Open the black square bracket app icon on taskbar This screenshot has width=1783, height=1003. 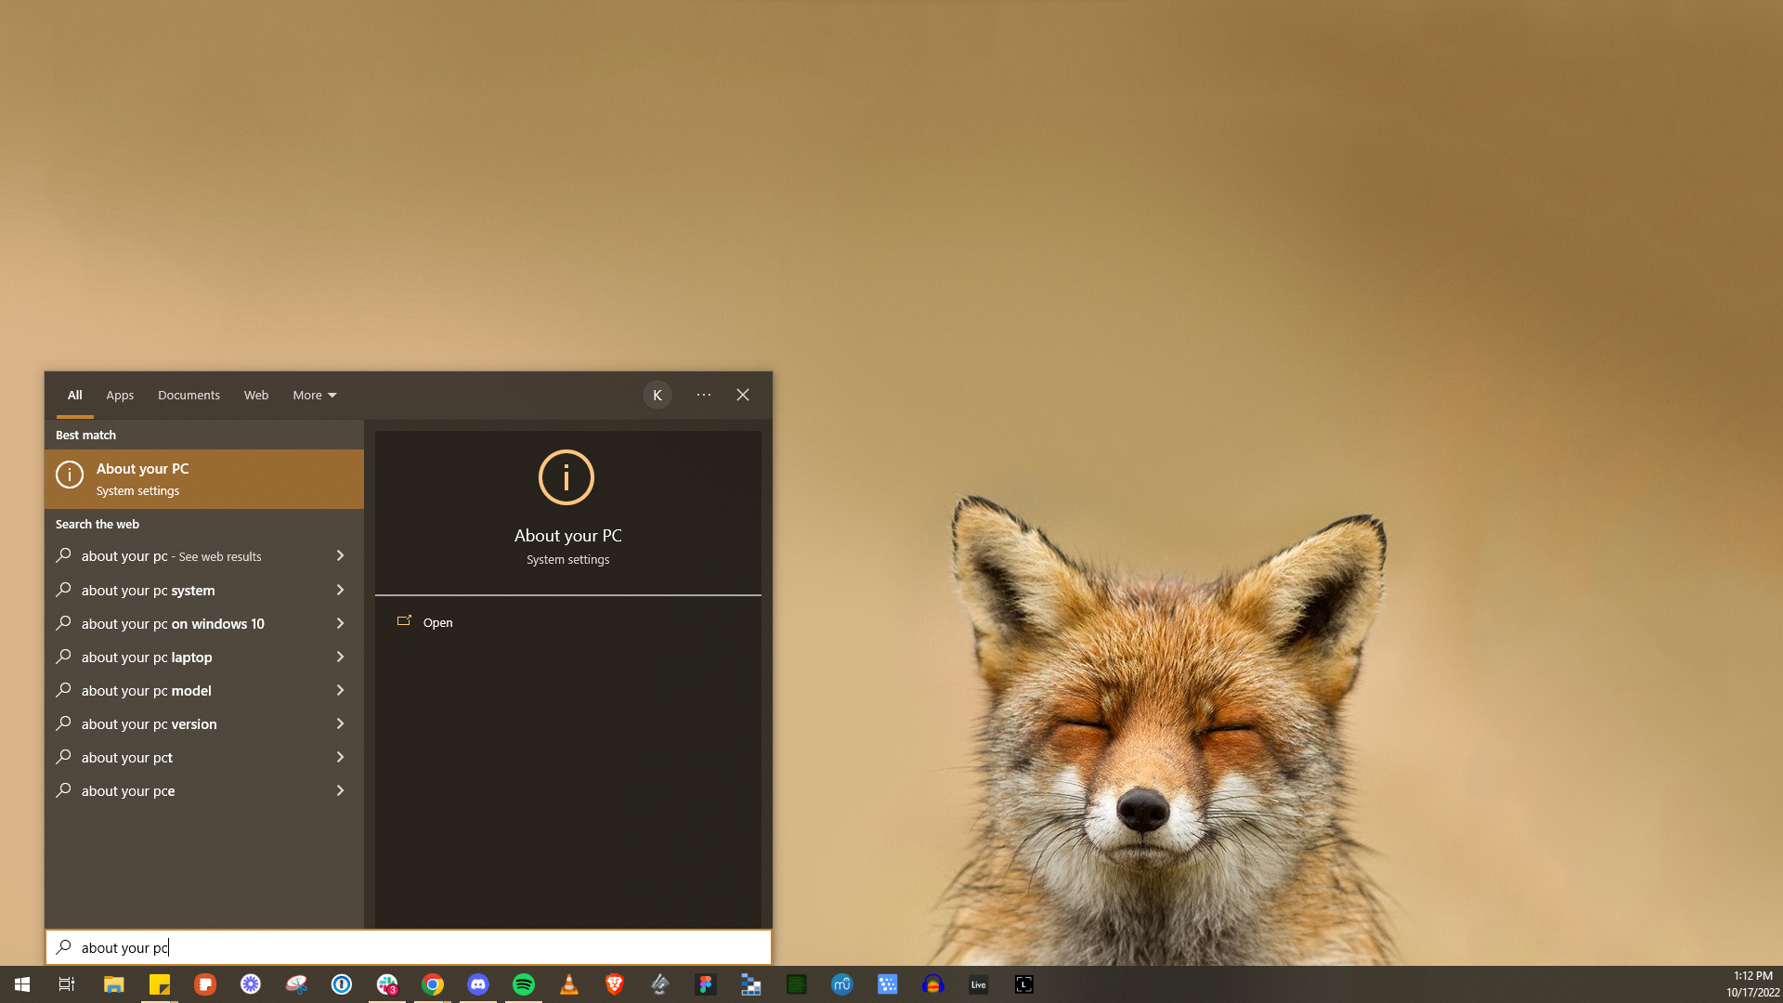1024,984
